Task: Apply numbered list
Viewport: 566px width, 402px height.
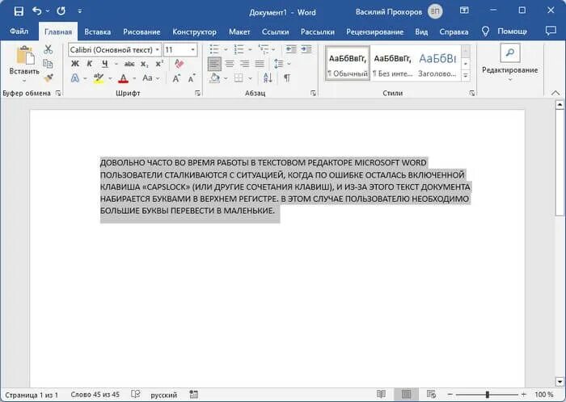Action: 239,49
